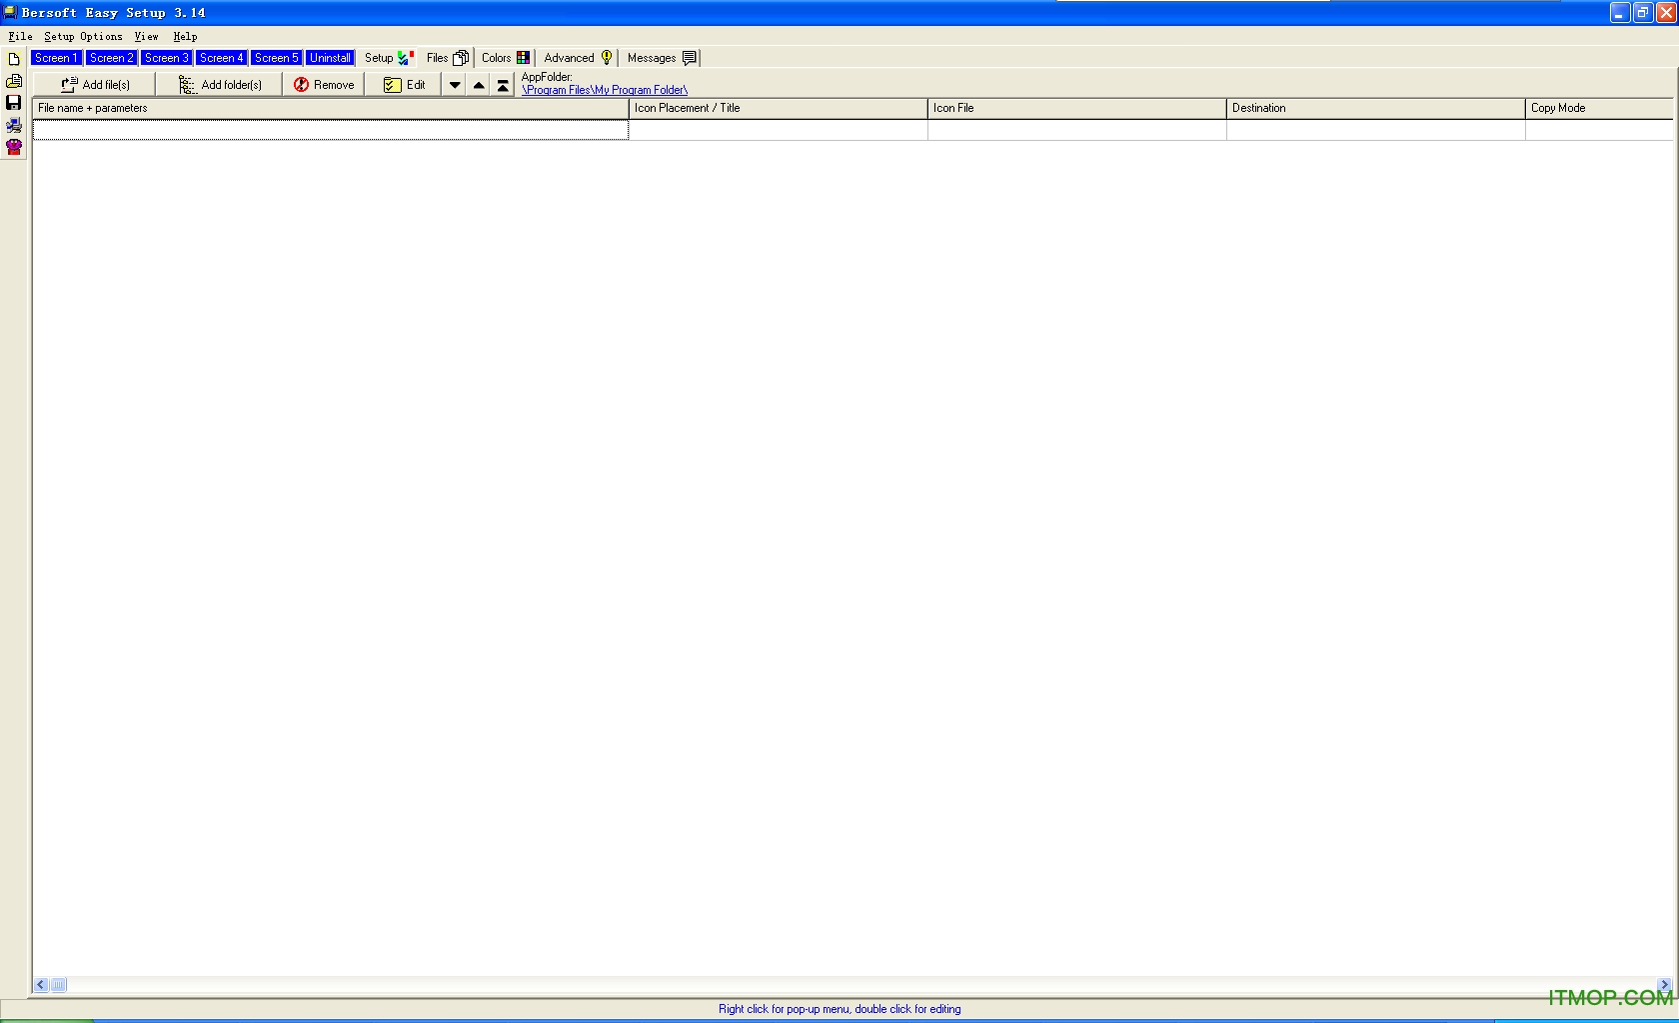
Task: Click the application icon in title bar
Action: point(10,12)
